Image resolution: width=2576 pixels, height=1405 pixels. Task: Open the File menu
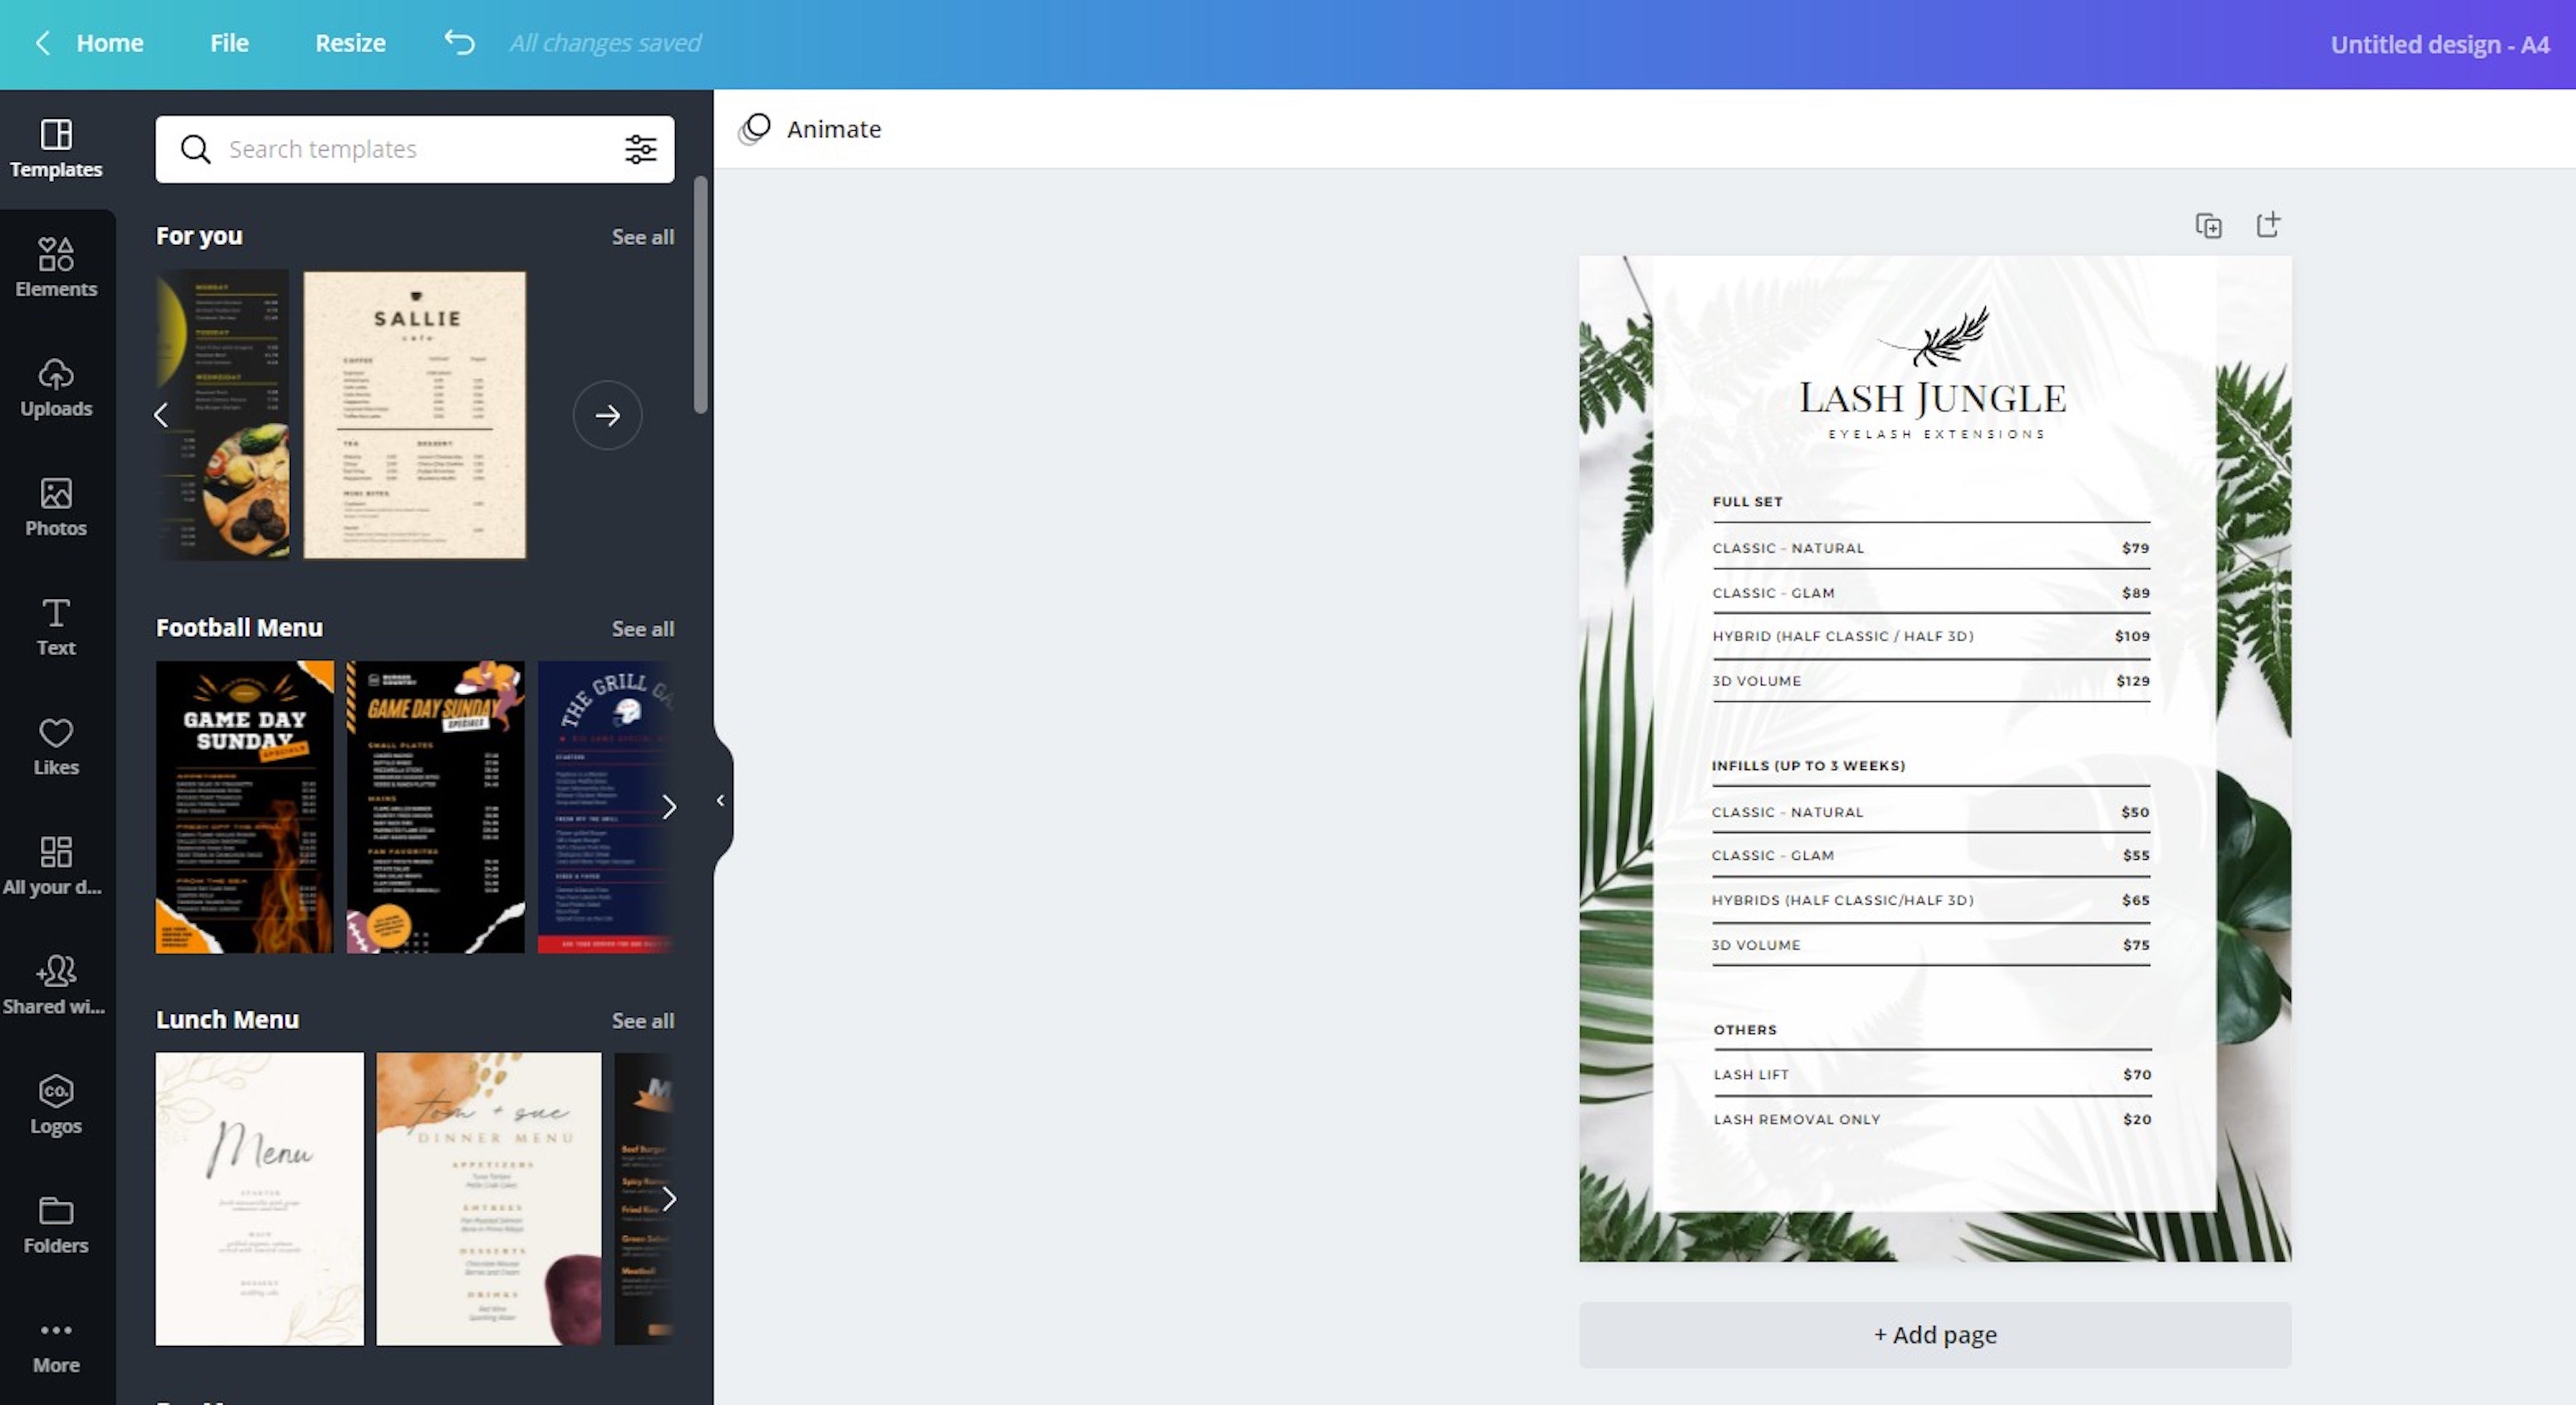(230, 42)
